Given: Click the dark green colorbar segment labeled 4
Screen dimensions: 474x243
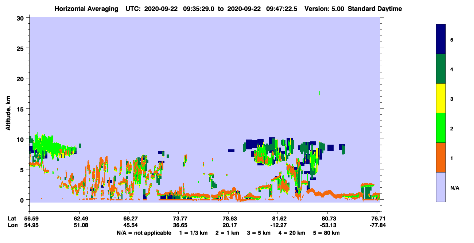Looking at the screenshot, I should [441, 69].
